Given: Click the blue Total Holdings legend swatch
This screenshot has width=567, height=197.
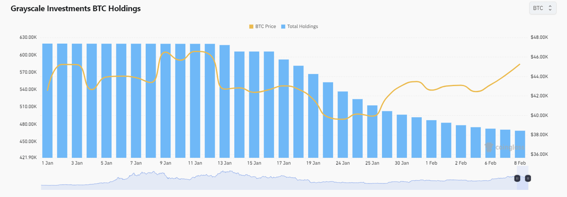Looking at the screenshot, I should tap(283, 26).
